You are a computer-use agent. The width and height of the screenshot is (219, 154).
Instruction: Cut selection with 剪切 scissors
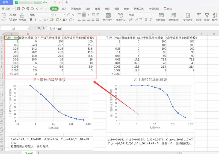tap(13, 15)
